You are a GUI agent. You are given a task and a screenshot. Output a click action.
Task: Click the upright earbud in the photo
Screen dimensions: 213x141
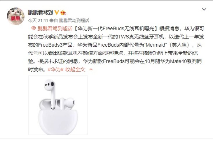click(51, 94)
